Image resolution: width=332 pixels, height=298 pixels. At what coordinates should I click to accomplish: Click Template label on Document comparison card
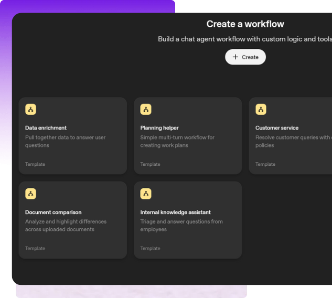[35, 249]
